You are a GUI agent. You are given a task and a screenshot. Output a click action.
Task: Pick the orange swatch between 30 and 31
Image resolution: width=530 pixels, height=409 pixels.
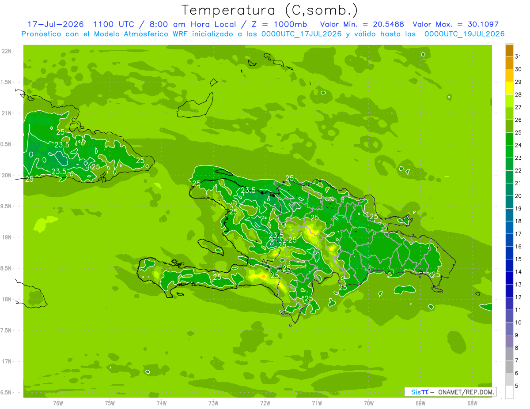509,63
